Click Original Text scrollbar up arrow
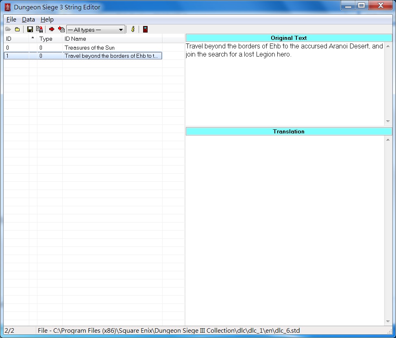396x338 pixels. point(388,46)
